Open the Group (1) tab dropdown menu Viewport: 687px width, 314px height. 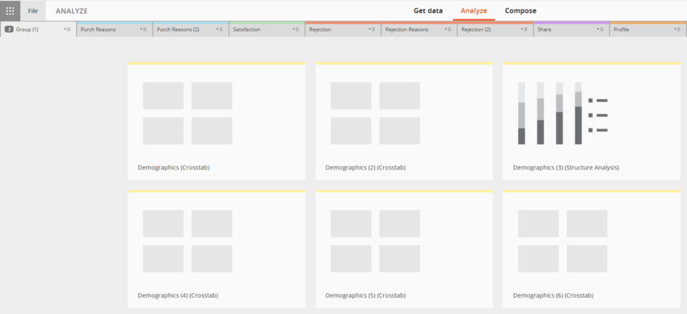(67, 29)
